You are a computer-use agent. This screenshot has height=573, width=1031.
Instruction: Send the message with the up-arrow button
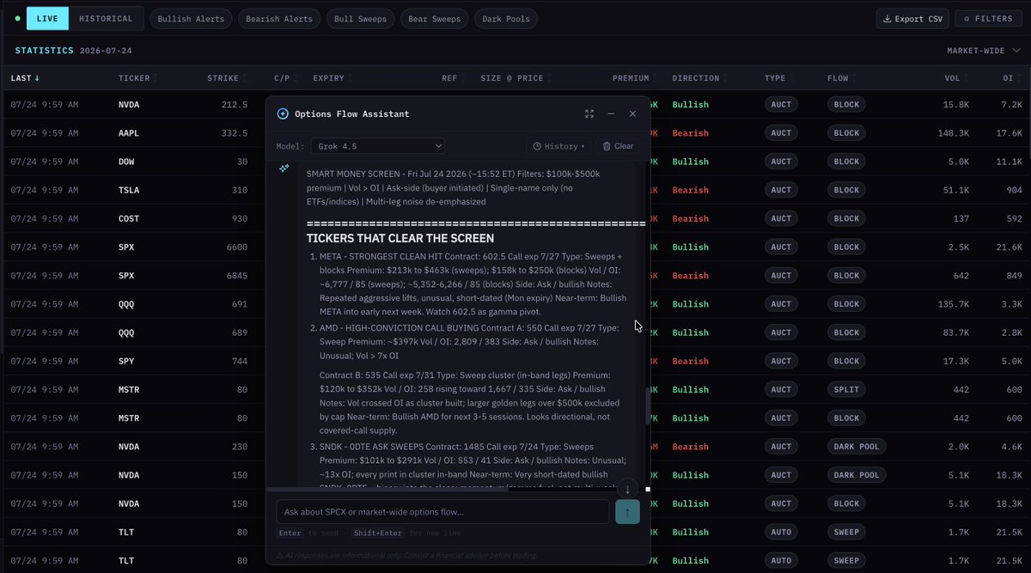click(x=627, y=512)
